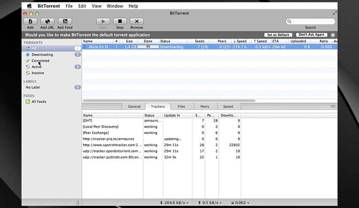Select the [Local Peer Discovery] tracker row

[161, 127]
